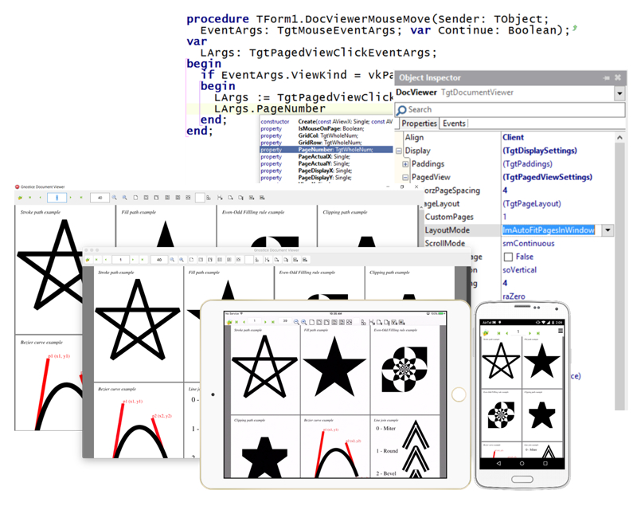Zoom out on the iPad viewer toolbar
This screenshot has width=637, height=510.
point(296,322)
